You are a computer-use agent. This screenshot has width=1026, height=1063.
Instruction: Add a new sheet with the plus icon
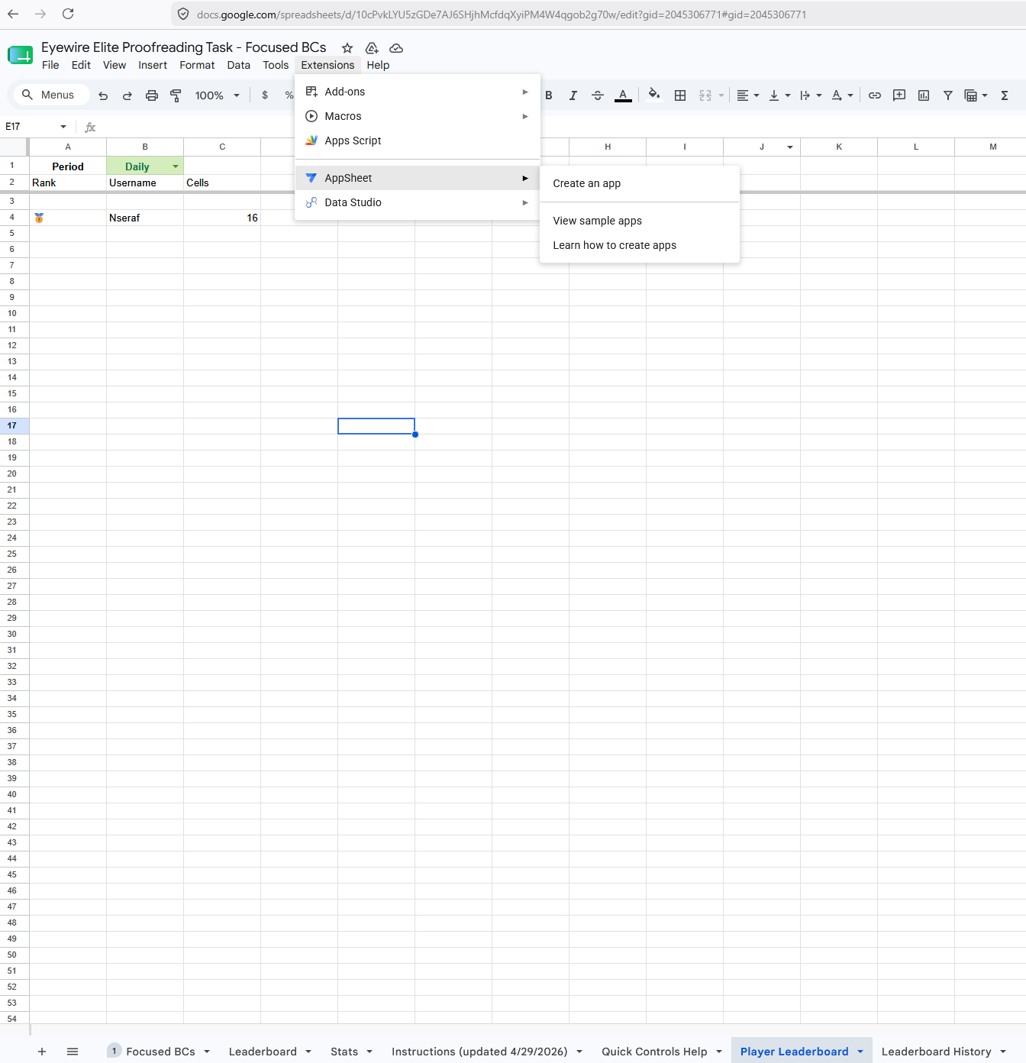[x=42, y=1052]
